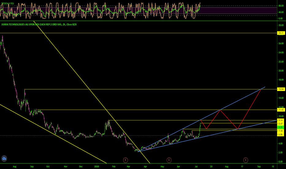Click the Mar label on time axis
Screen dimensions: 286x169
[x=128, y=167]
